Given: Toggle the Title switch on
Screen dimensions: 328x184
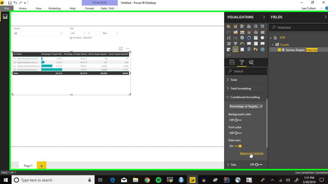Looking at the screenshot, I should tap(259, 165).
